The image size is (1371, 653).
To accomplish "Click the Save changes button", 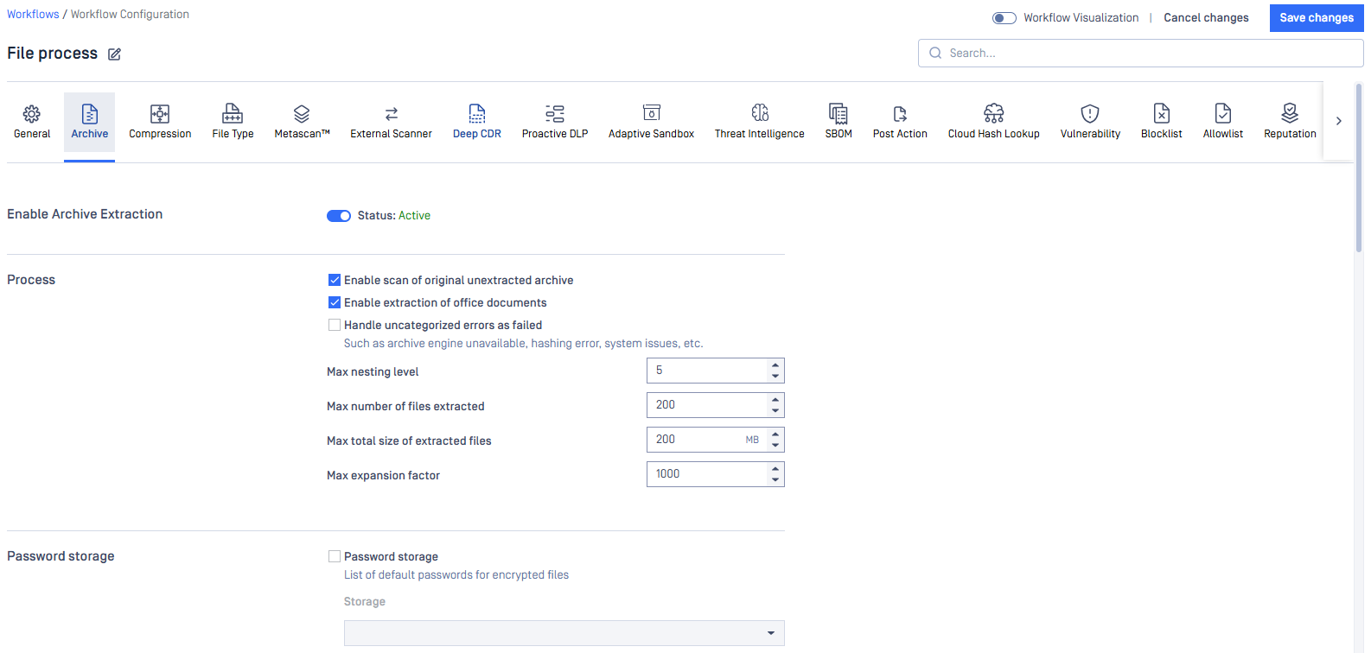I will click(x=1316, y=18).
